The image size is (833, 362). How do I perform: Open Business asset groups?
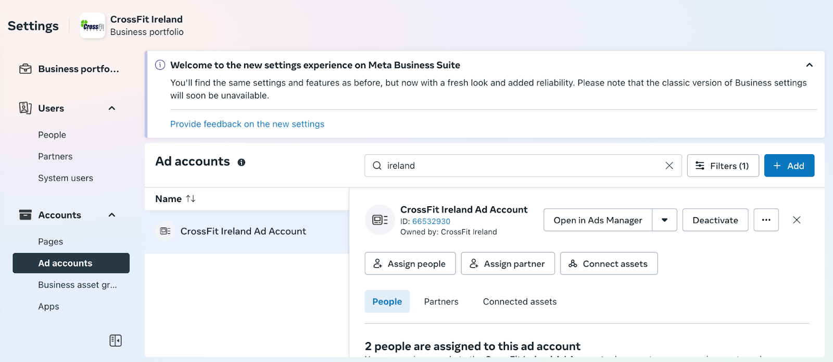(77, 285)
